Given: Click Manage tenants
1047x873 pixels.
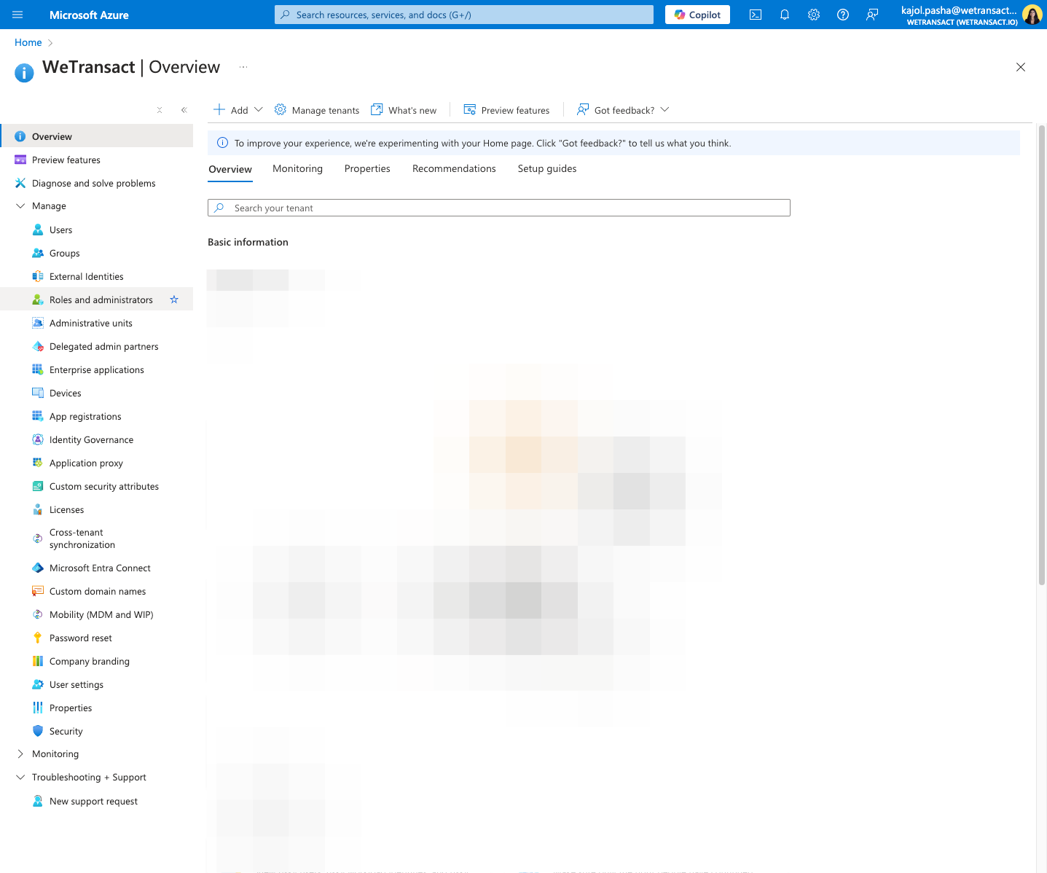Looking at the screenshot, I should [317, 110].
